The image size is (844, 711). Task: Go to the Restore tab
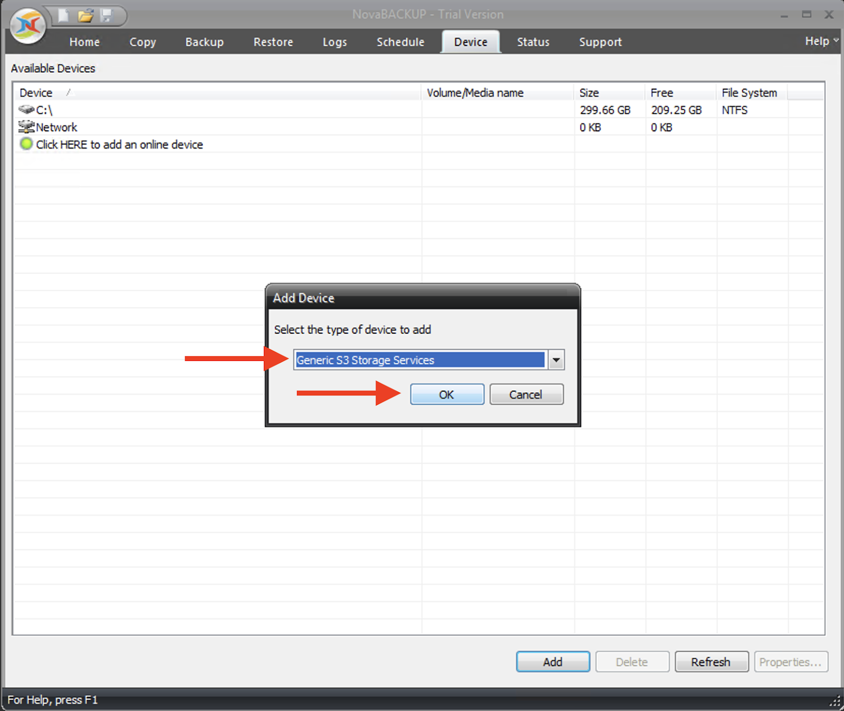273,42
